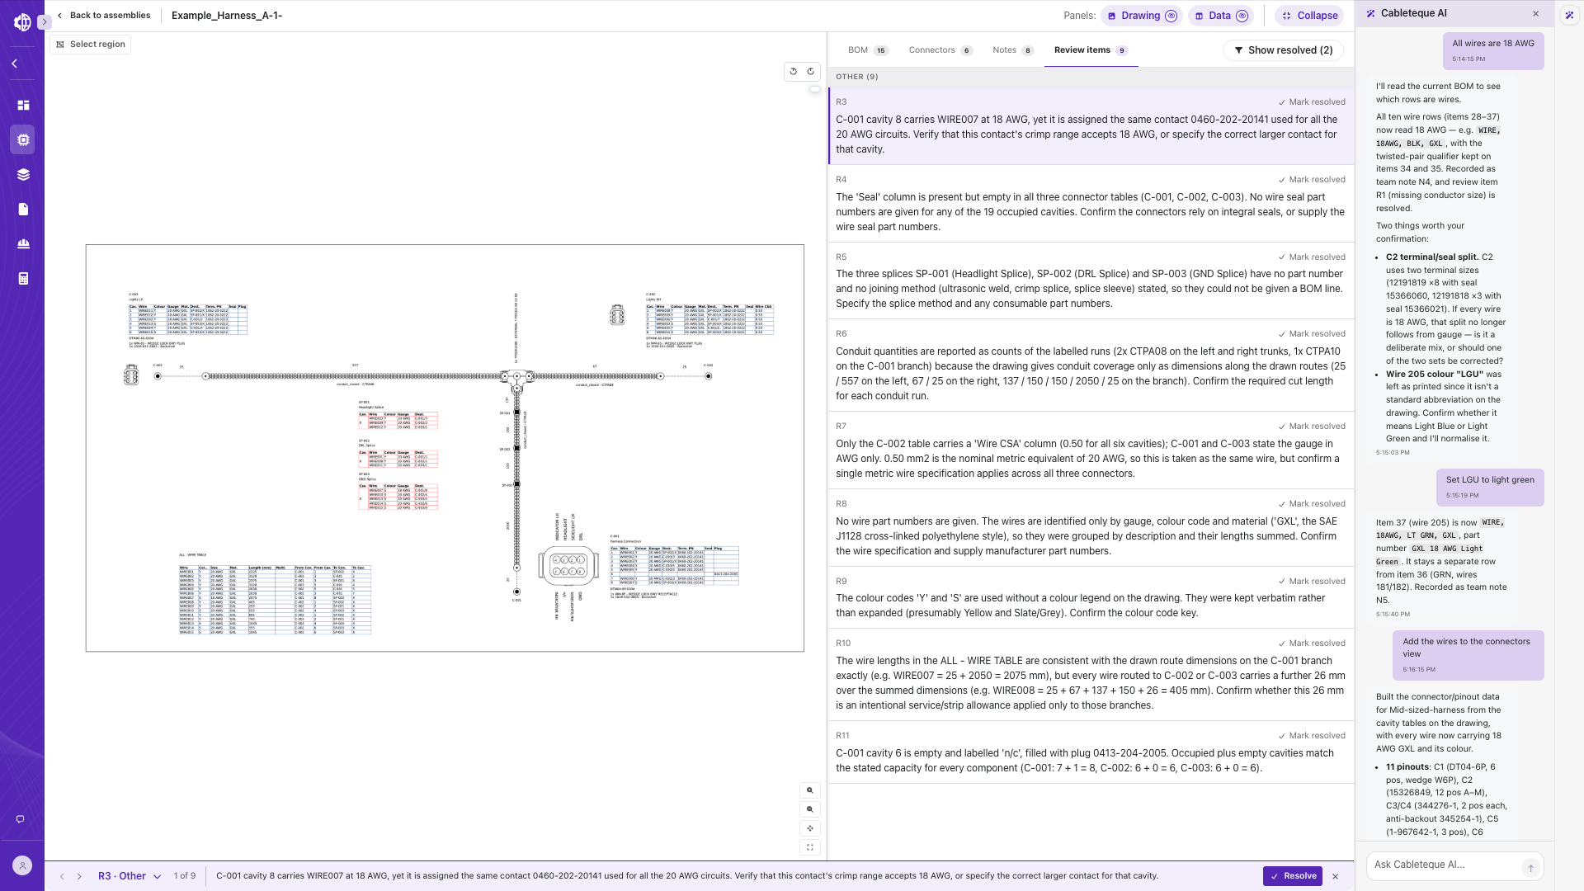Viewport: 1584px width, 891px height.
Task: Click the Ask Cableteque AI input field
Action: tap(1444, 865)
